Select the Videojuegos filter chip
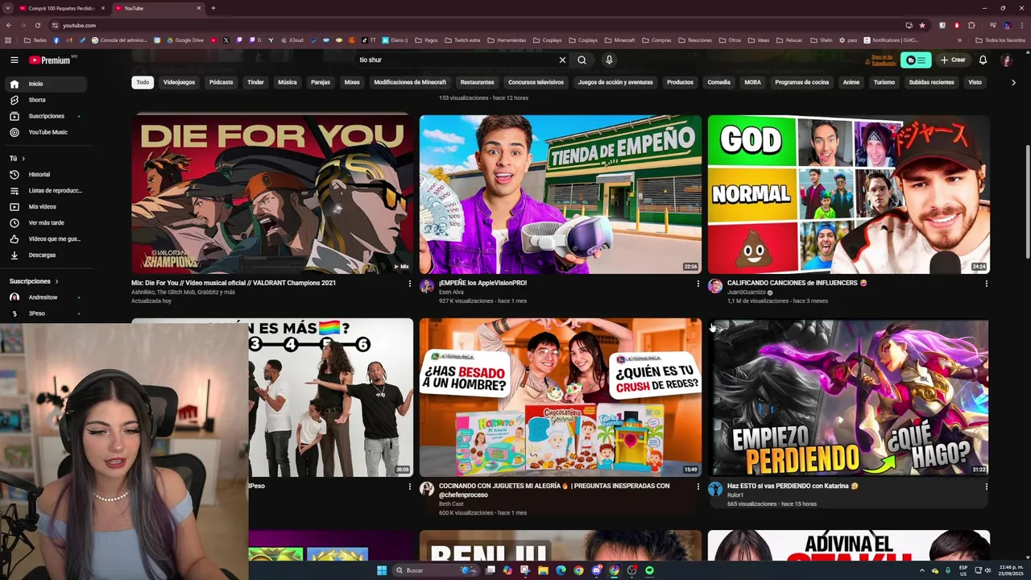 (x=179, y=82)
